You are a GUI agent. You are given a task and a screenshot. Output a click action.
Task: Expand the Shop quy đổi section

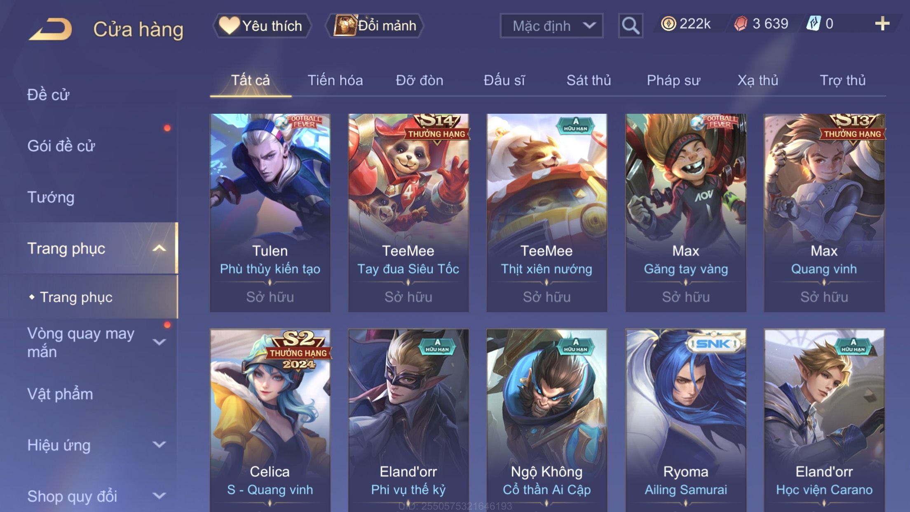click(x=159, y=496)
